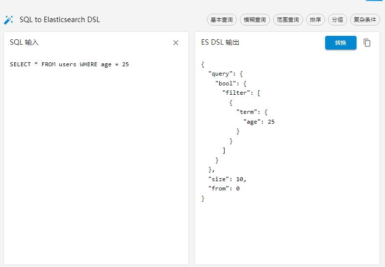385x267 pixels.
Task: Click the "term" clause line
Action: [x=246, y=112]
